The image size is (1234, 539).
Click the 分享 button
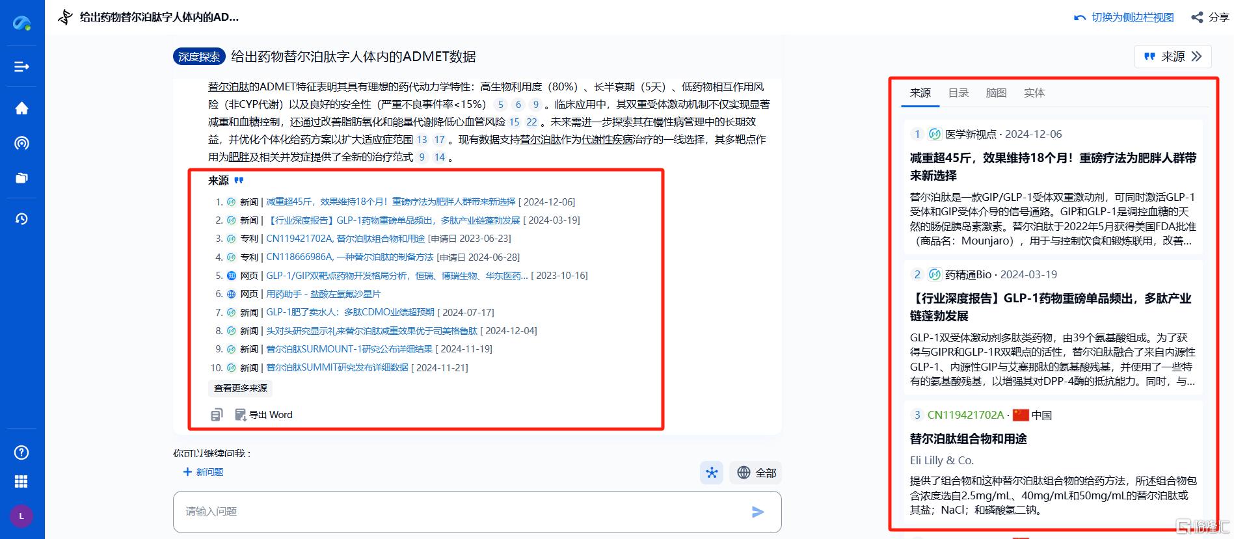[1210, 18]
